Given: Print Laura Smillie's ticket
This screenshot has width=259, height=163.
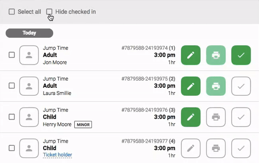Looking at the screenshot, I should pyautogui.click(x=216, y=86).
